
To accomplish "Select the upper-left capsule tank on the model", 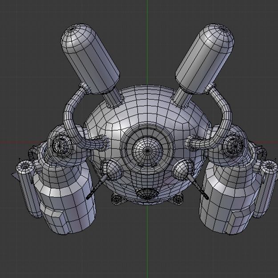I will click(90, 59).
